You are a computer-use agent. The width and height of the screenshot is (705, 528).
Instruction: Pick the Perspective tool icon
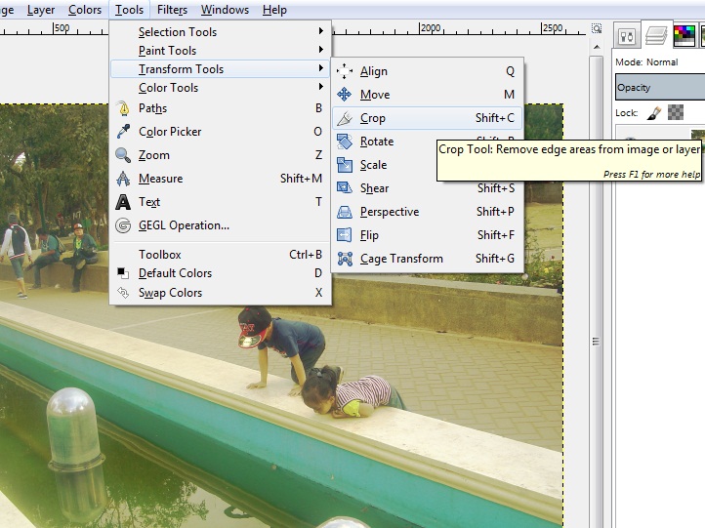[345, 212]
